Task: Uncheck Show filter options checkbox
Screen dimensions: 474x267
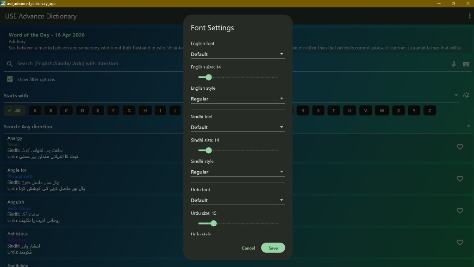Action: click(x=10, y=79)
